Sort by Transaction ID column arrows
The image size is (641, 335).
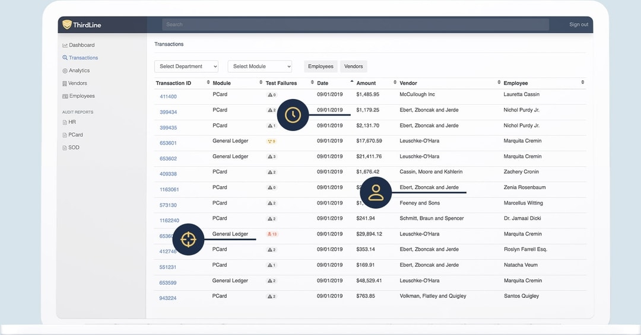pyautogui.click(x=208, y=82)
